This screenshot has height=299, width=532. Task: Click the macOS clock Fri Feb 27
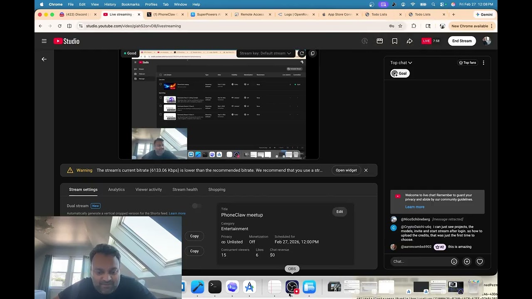[x=476, y=4]
